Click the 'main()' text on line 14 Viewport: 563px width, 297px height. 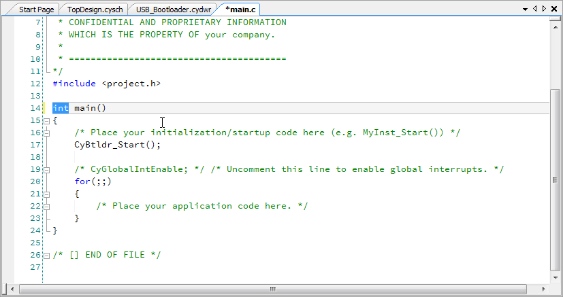click(x=90, y=108)
